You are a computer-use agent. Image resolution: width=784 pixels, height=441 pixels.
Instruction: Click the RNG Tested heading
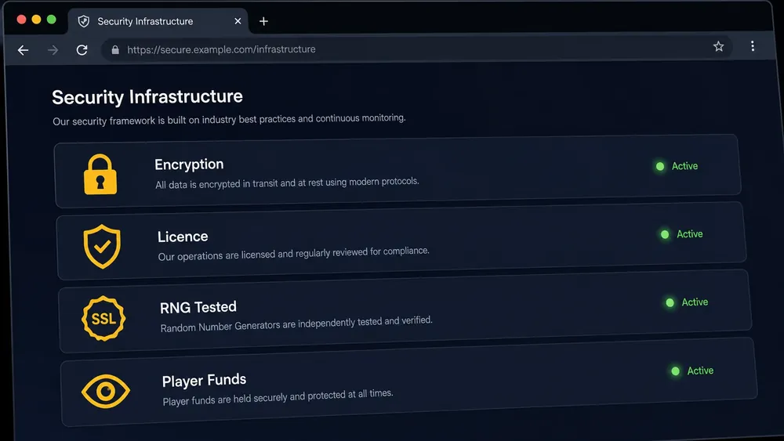tap(198, 307)
